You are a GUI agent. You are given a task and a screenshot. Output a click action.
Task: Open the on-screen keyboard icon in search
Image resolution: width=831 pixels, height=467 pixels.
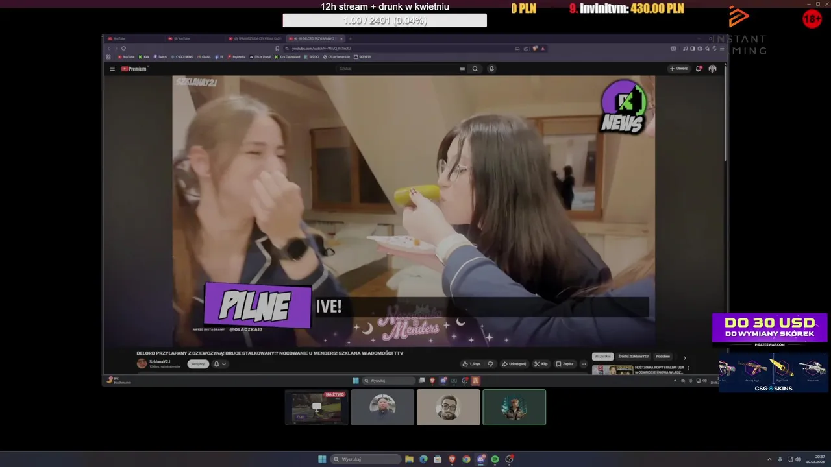tap(462, 69)
